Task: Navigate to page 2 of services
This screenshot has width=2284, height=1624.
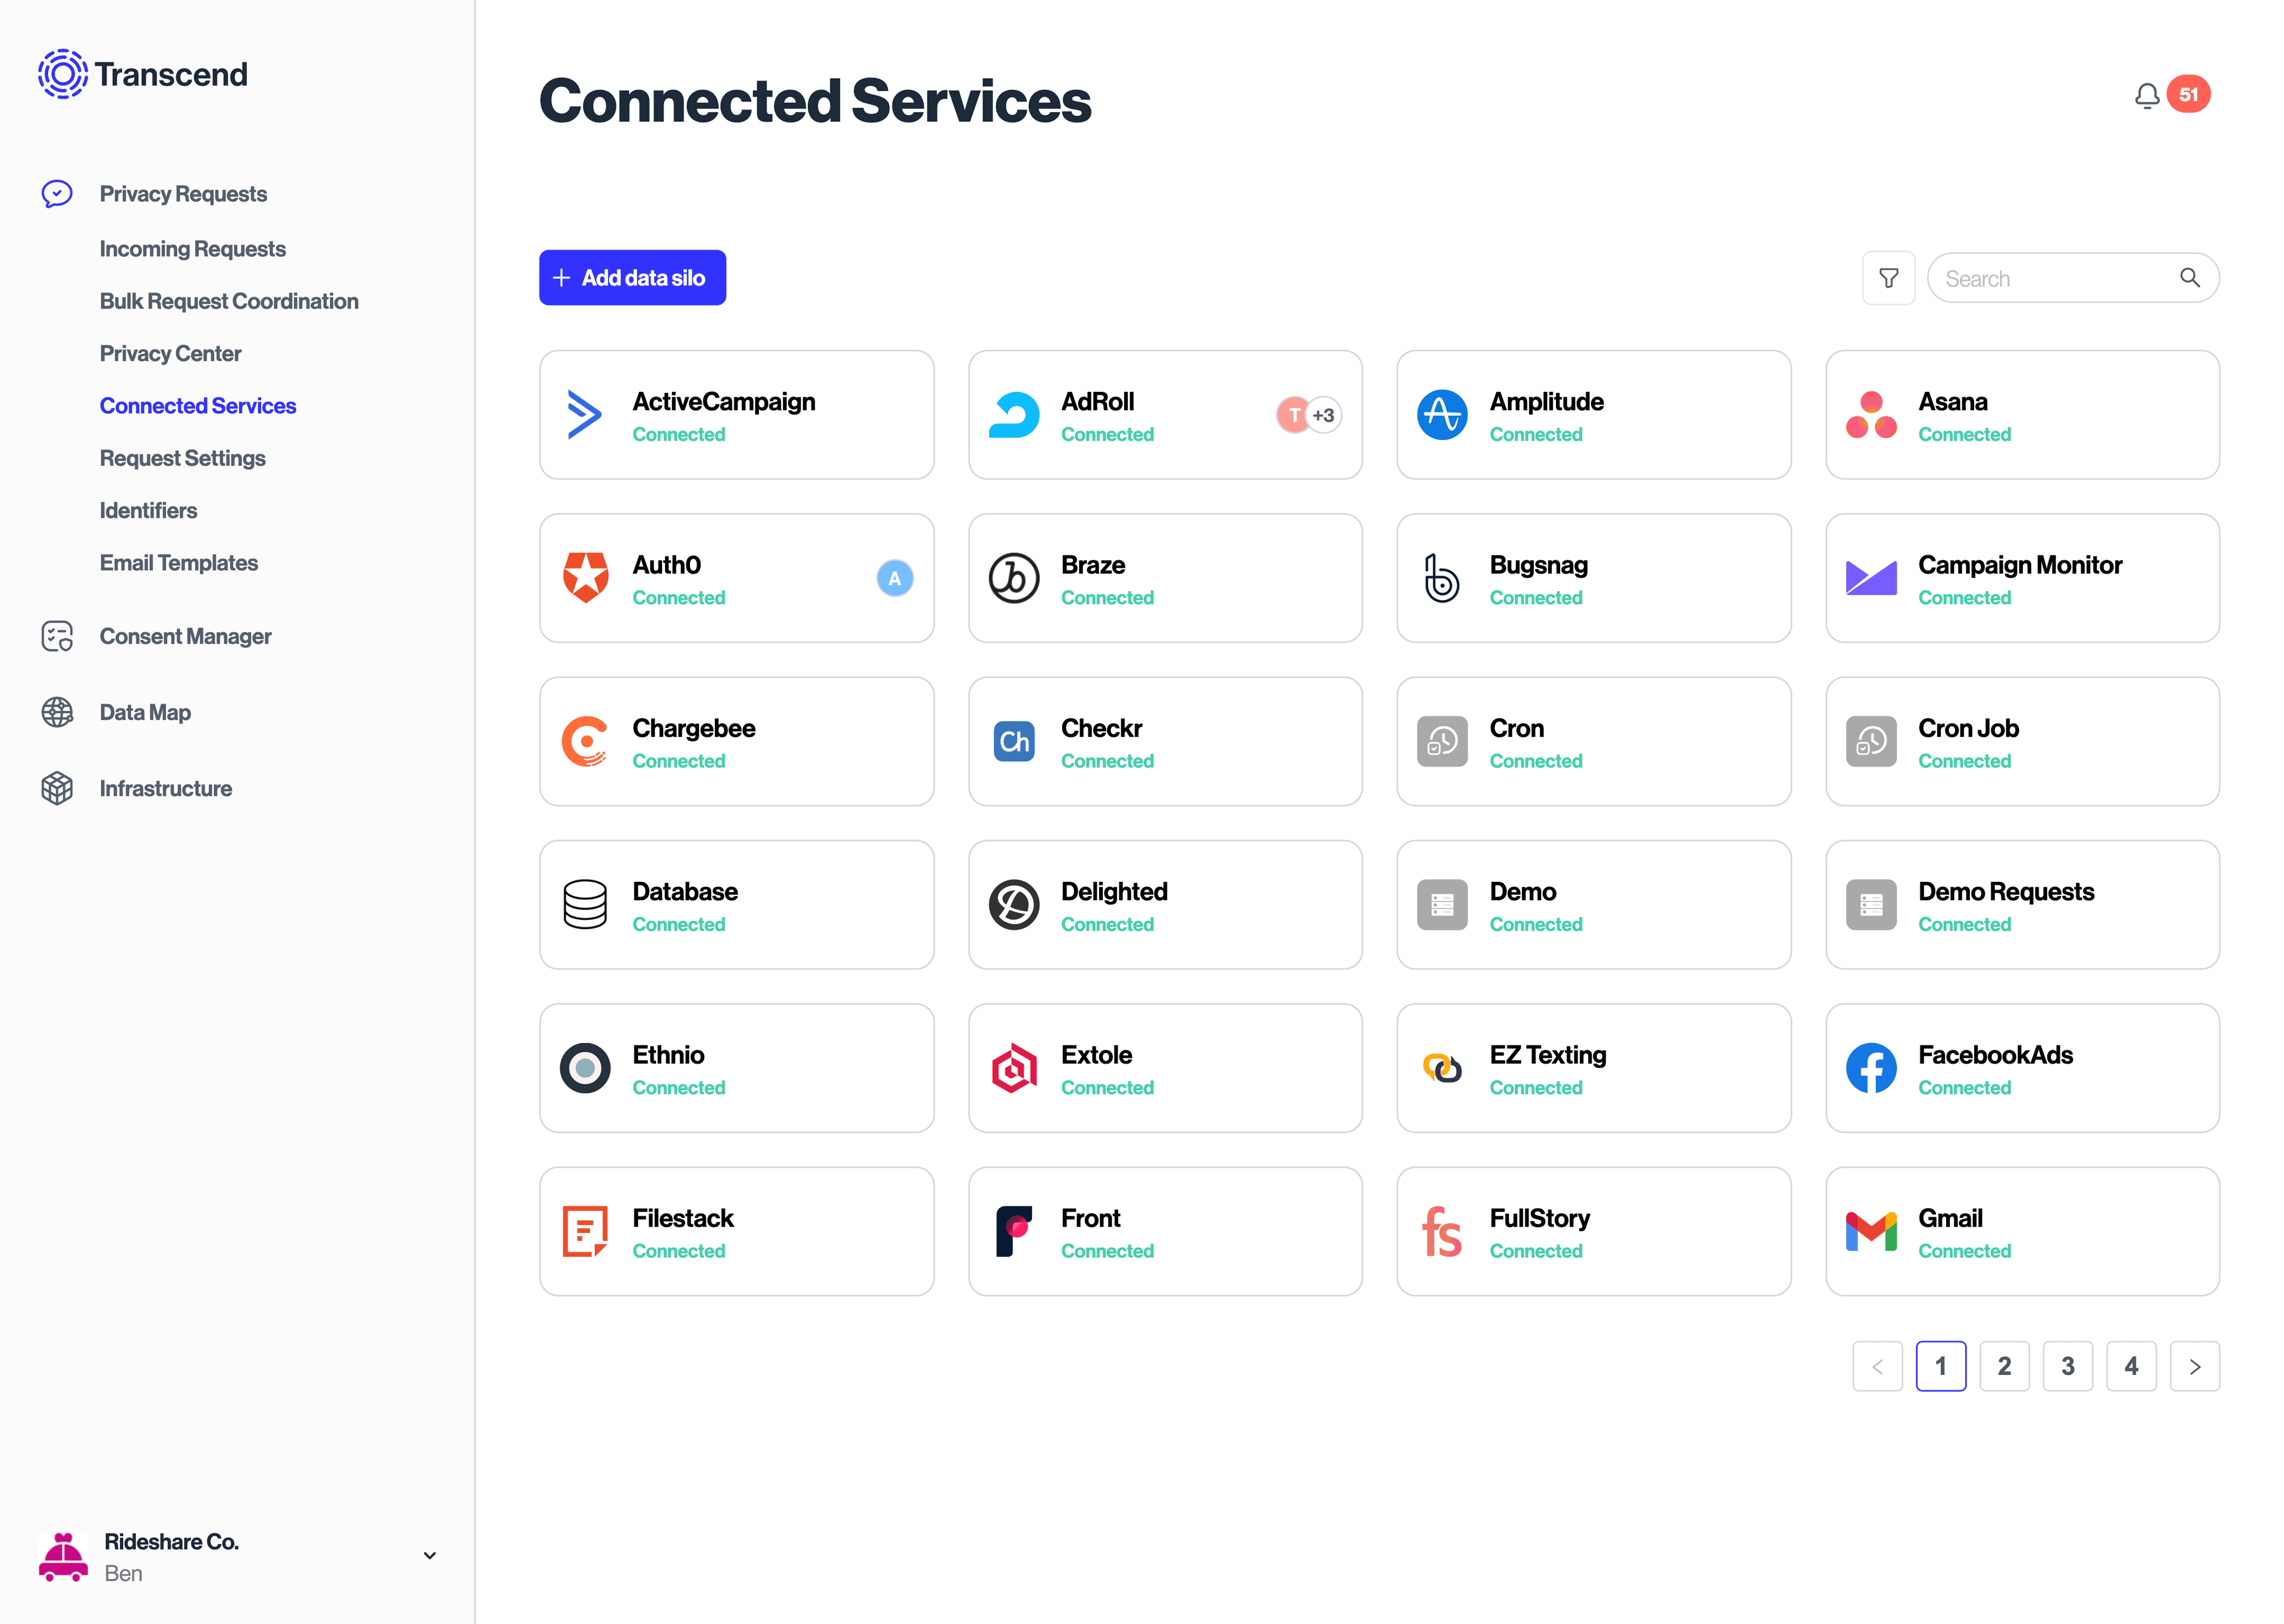Action: pos(2004,1367)
